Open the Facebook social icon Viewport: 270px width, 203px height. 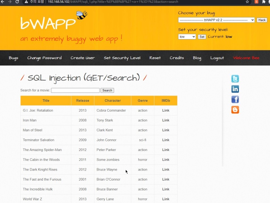pos(235,100)
